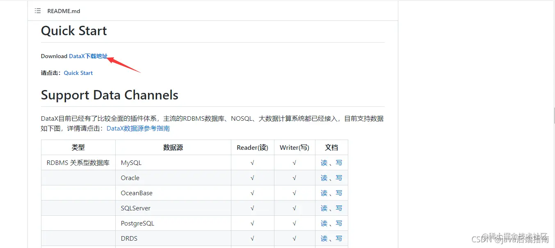Open the Oracle 读 documentation link
The image size is (555, 248).
(x=324, y=178)
